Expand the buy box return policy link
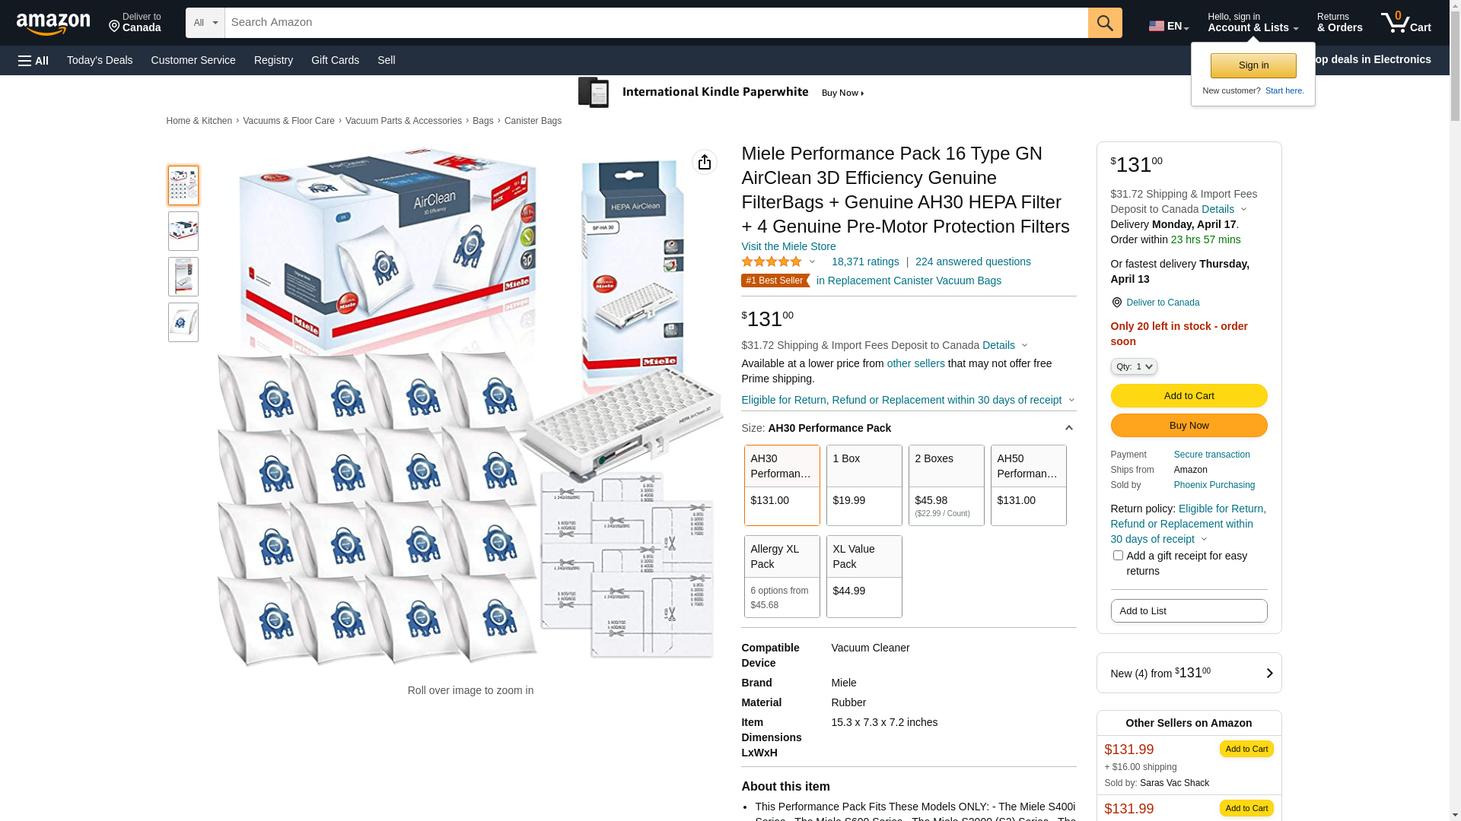 tap(1188, 524)
